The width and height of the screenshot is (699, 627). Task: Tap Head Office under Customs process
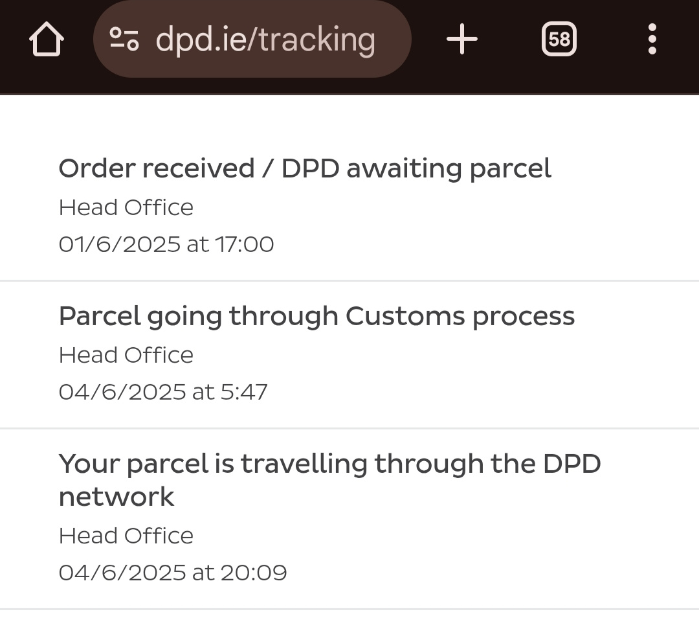point(126,355)
